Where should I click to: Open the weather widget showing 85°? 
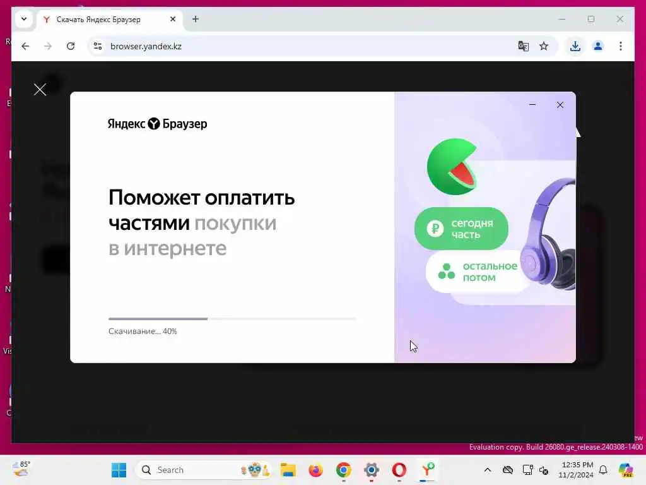[21, 469]
